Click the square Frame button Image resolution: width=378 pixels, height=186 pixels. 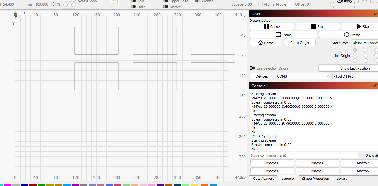(283, 35)
